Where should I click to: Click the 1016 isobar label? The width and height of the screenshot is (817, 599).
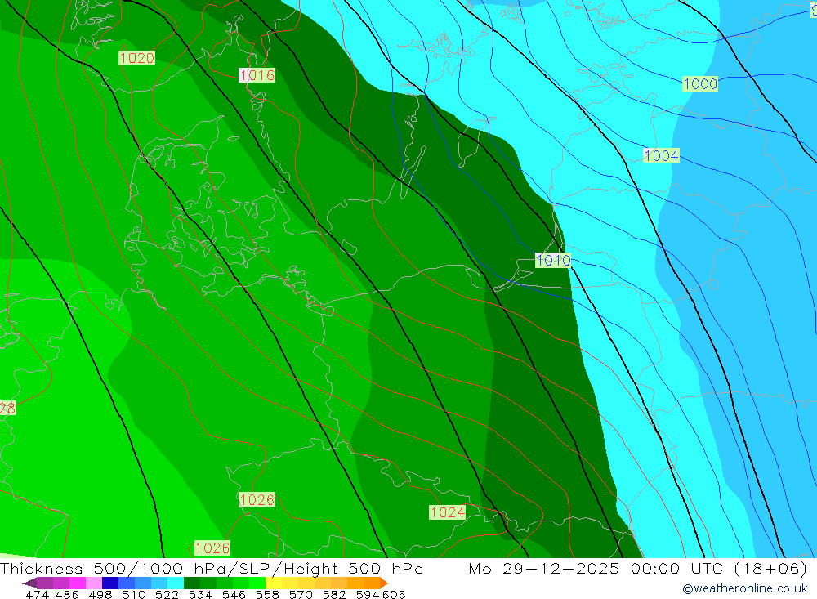coord(257,75)
